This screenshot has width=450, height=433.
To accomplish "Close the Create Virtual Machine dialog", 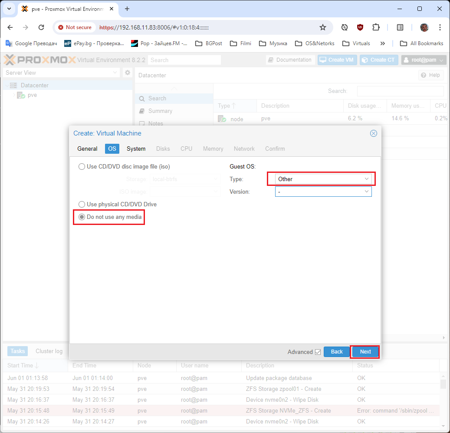I will click(x=373, y=133).
